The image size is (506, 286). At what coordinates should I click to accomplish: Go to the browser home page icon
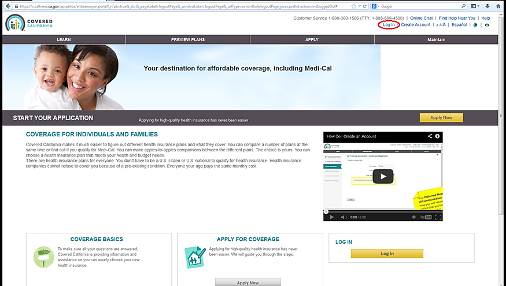click(x=498, y=6)
